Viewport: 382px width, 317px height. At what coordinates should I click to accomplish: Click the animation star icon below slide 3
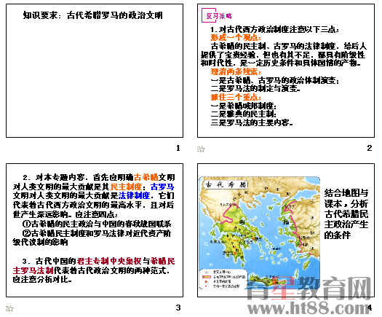(9, 308)
